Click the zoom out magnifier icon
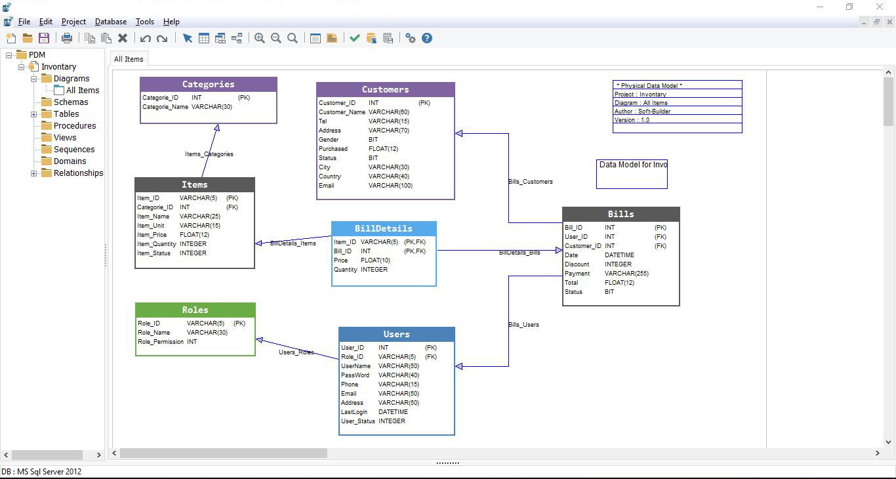Viewport: 896px width, 479px height. 276,38
